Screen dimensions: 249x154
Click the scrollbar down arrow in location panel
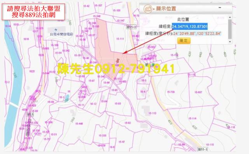tap(230, 42)
